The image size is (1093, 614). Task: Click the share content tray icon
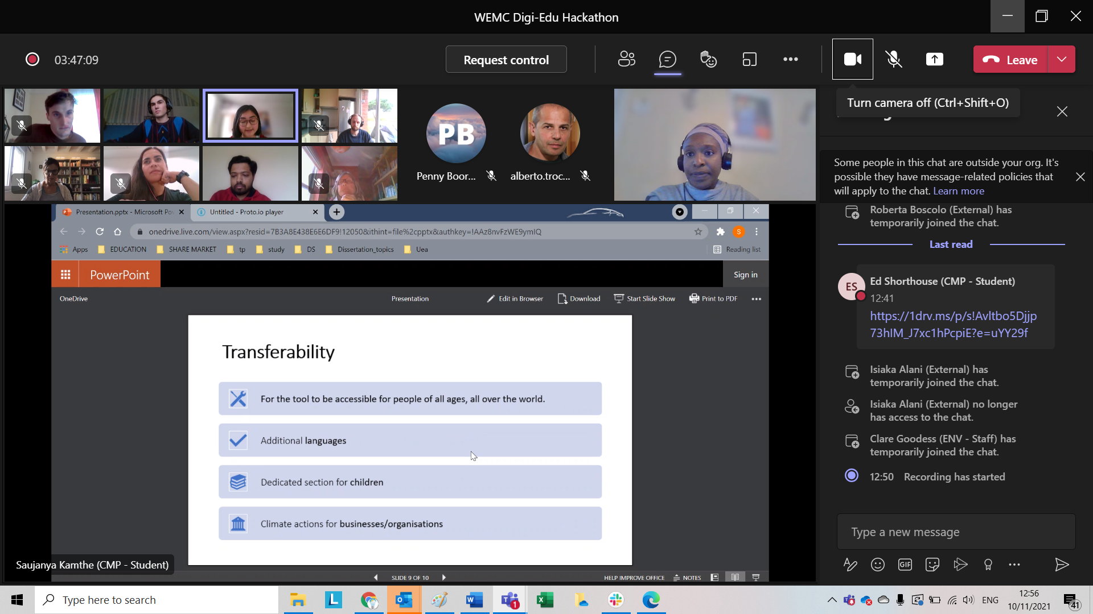pyautogui.click(x=934, y=59)
